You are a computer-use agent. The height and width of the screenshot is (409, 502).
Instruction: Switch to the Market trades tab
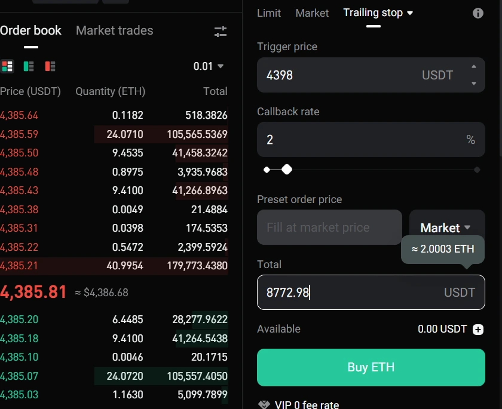coord(114,30)
